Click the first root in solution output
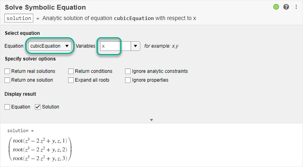303x167 pixels. (39, 141)
